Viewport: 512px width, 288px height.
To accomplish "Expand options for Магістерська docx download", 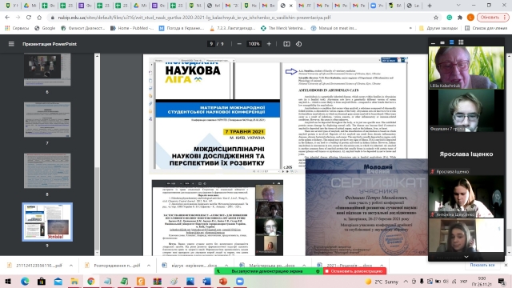I will (x=304, y=266).
